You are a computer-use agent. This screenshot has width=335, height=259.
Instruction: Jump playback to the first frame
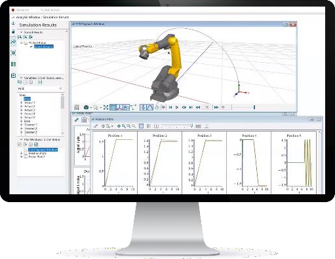[170, 107]
